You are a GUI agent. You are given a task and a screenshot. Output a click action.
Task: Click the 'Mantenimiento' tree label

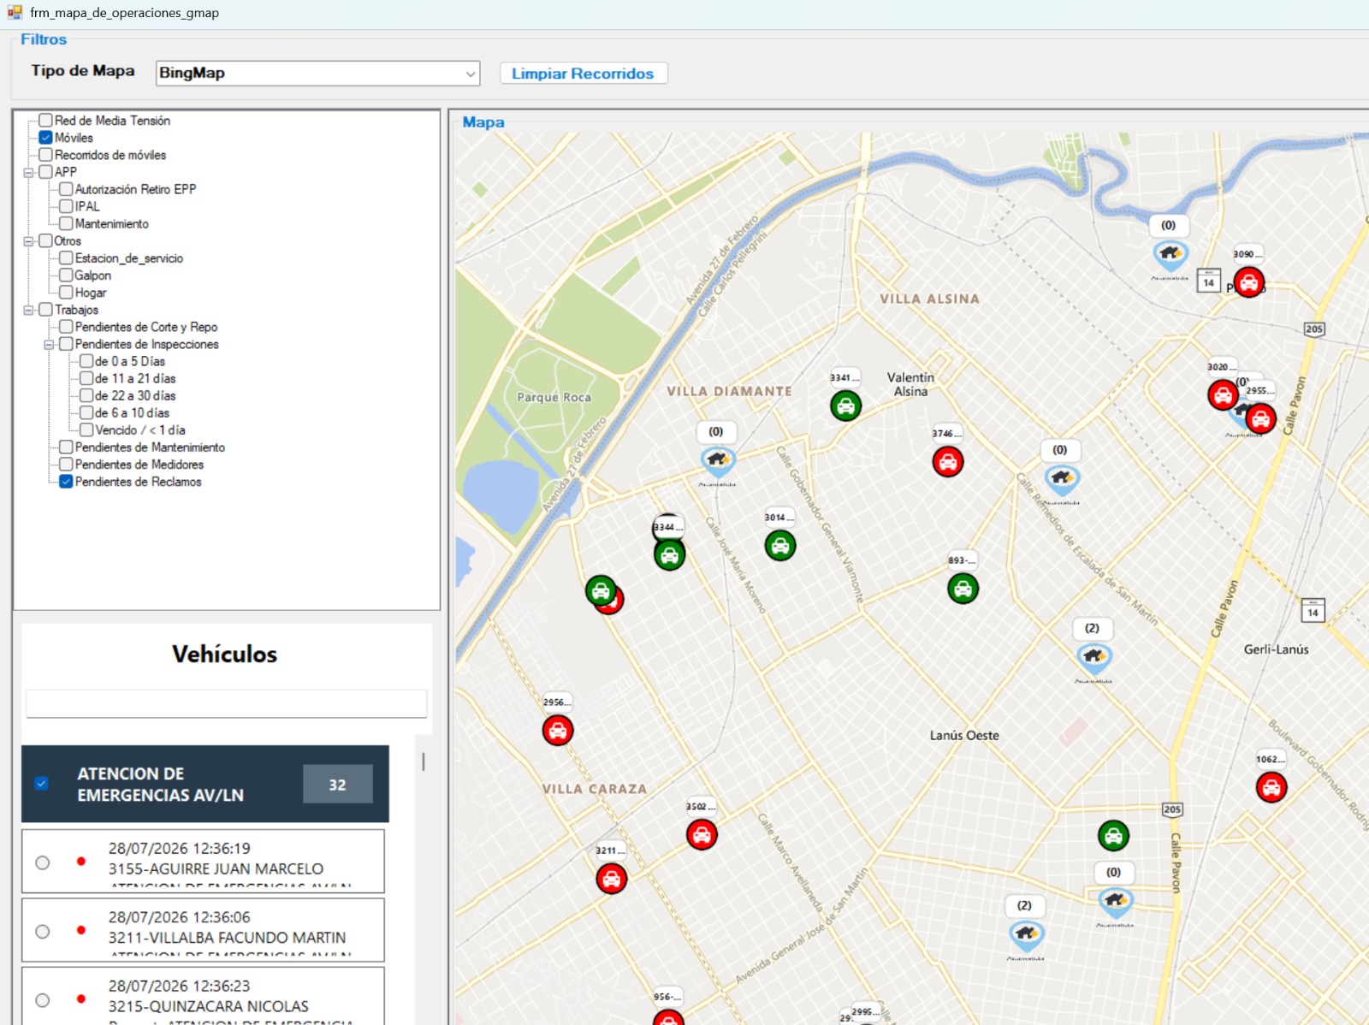point(112,224)
